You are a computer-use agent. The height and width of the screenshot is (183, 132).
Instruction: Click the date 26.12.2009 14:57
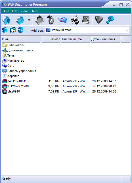point(104,81)
